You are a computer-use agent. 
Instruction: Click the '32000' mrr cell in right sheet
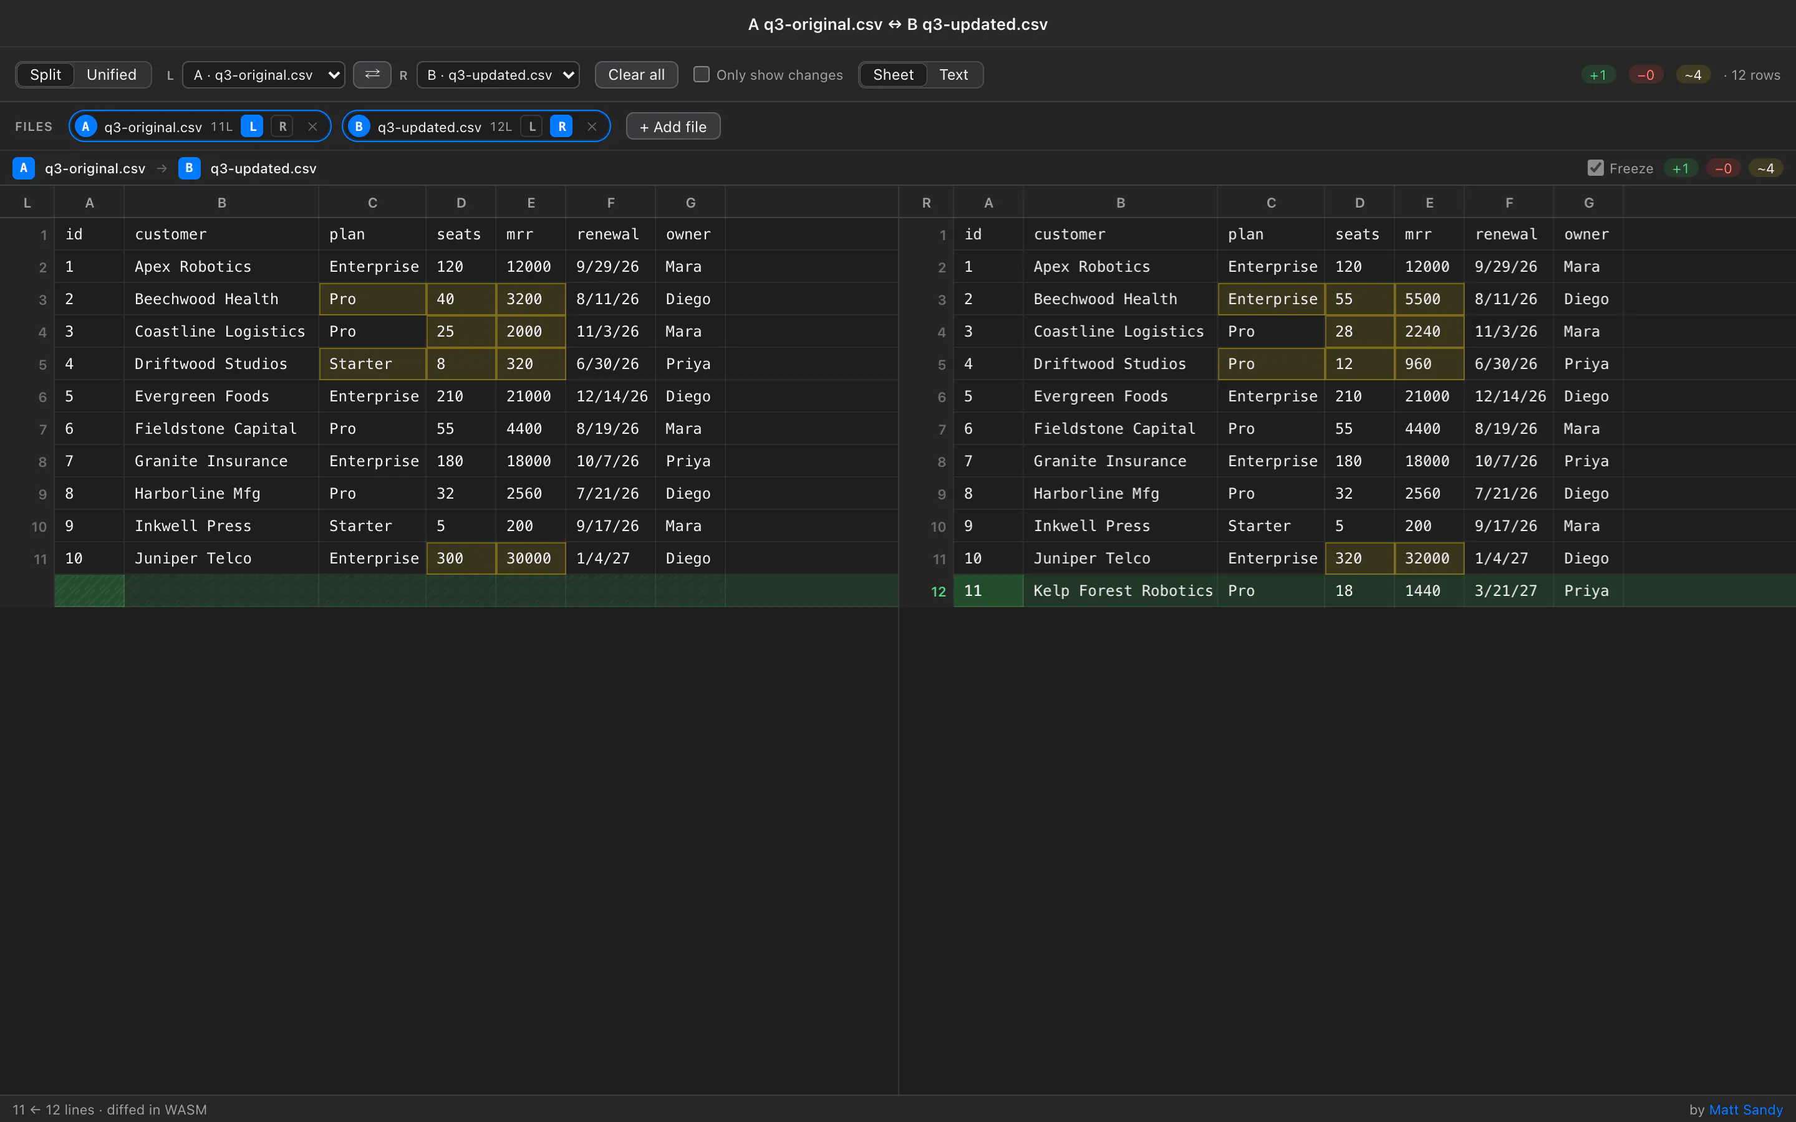tap(1429, 558)
